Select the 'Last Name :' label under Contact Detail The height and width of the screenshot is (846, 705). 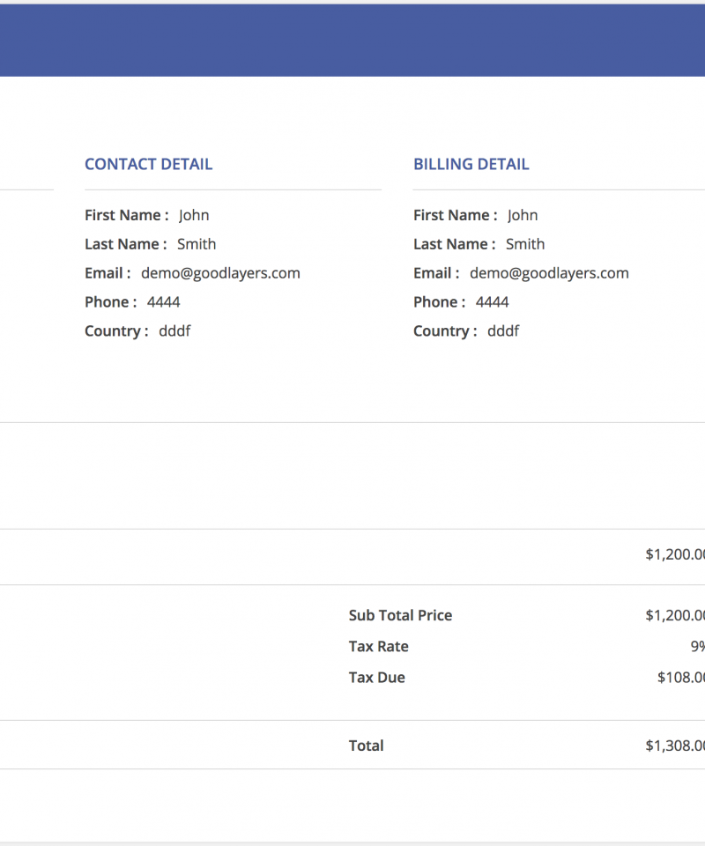126,244
